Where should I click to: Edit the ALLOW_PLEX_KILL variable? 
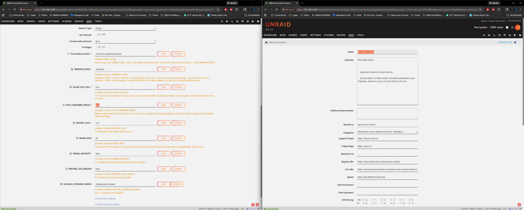click(x=163, y=87)
